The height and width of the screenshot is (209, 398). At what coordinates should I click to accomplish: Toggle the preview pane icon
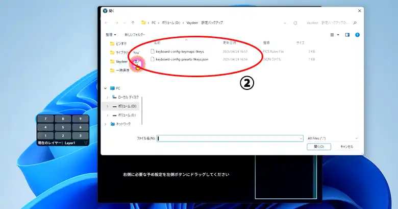(347, 35)
